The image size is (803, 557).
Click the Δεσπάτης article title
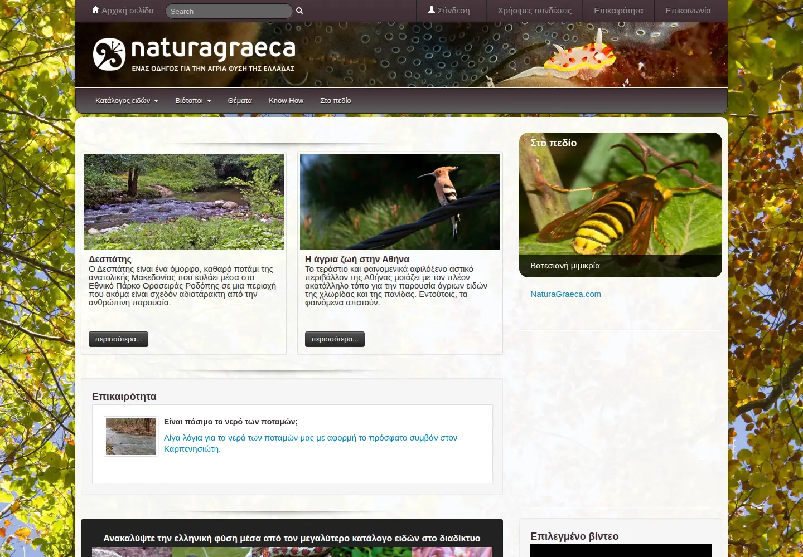tap(110, 259)
